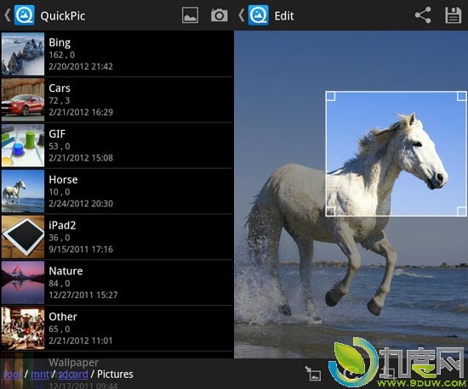Click the 'Pictures' breadcrumb segment
Viewport: 468px width, 389px height.
115,375
